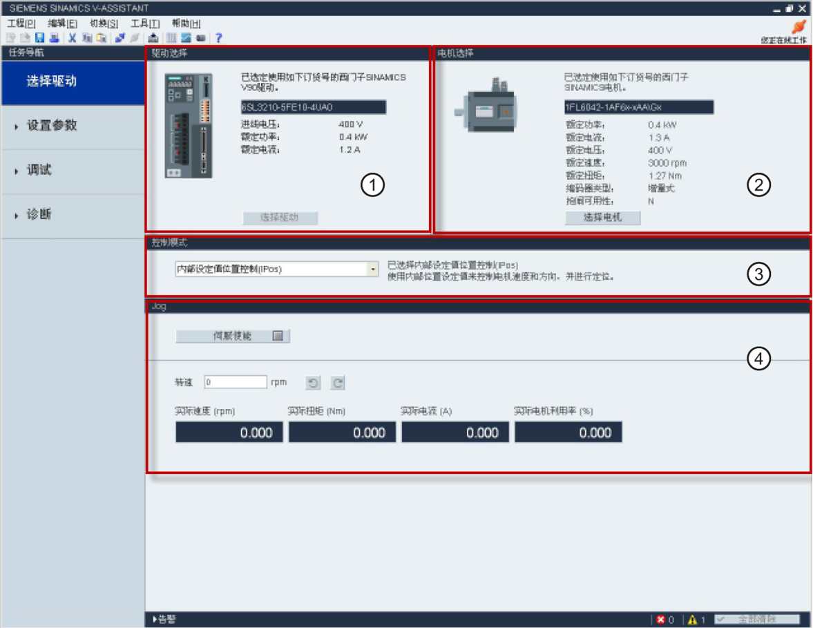Expand the 告警 alarm panel
This screenshot has width=813, height=628.
point(164,619)
